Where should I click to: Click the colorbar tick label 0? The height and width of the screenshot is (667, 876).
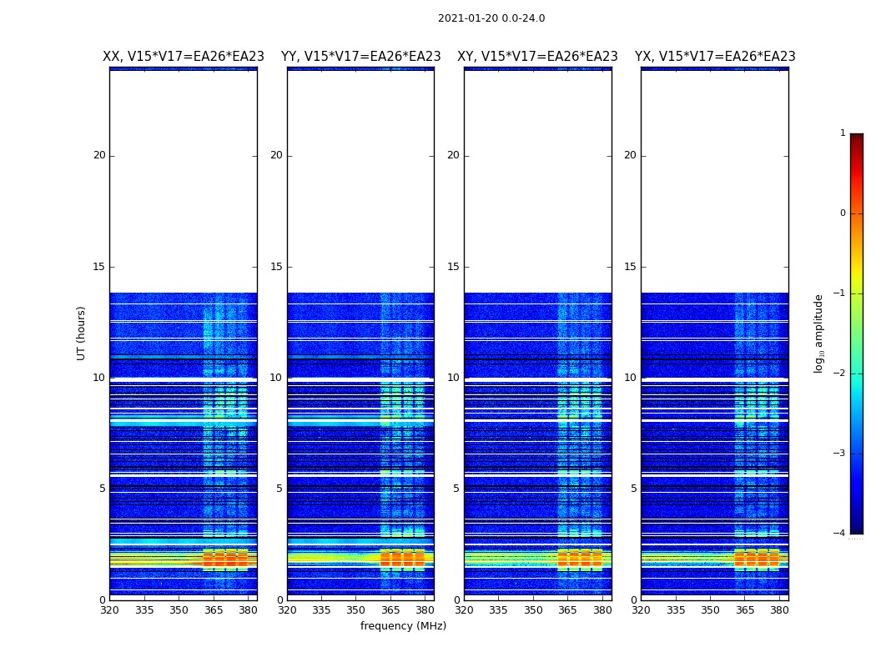click(x=842, y=213)
